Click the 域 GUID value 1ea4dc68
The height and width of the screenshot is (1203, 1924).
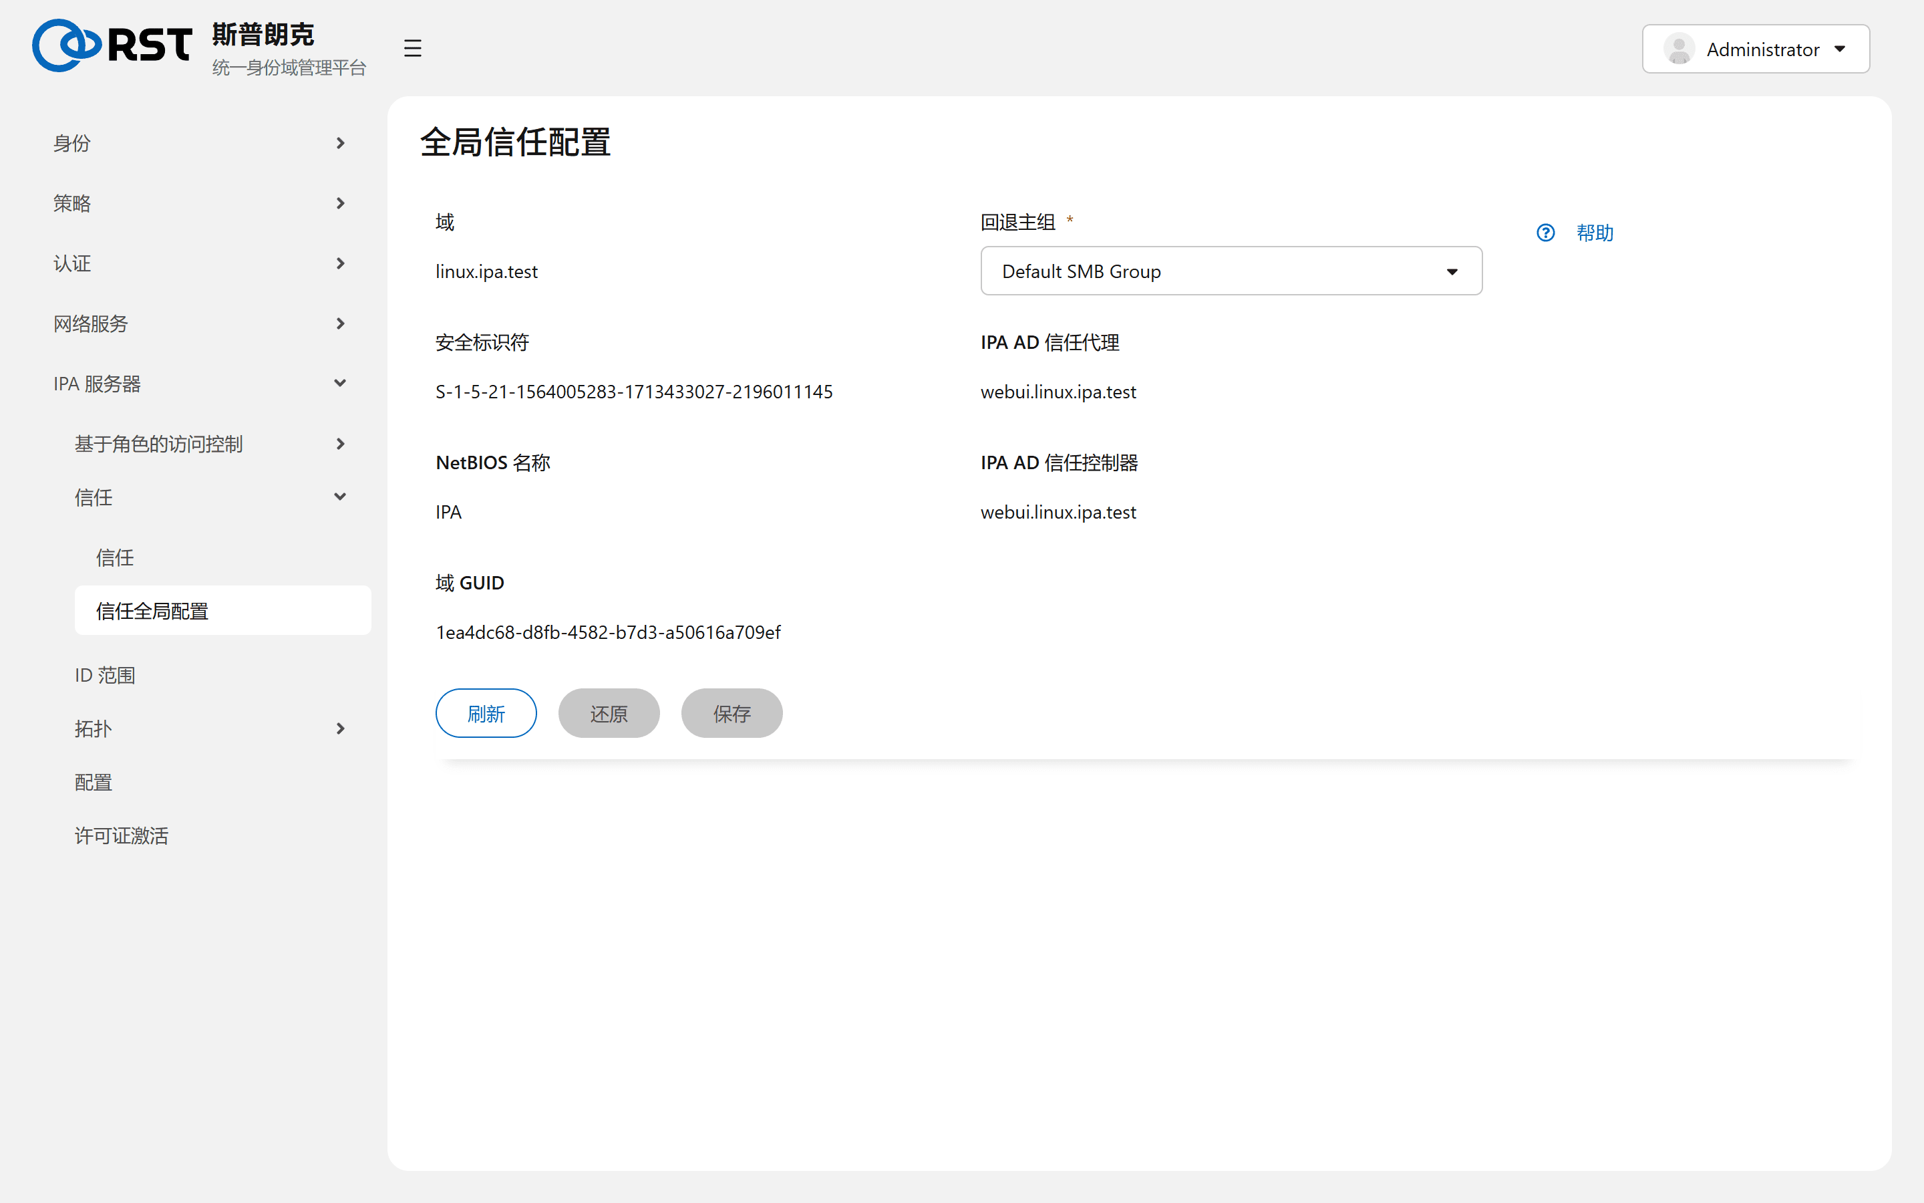[x=608, y=632]
